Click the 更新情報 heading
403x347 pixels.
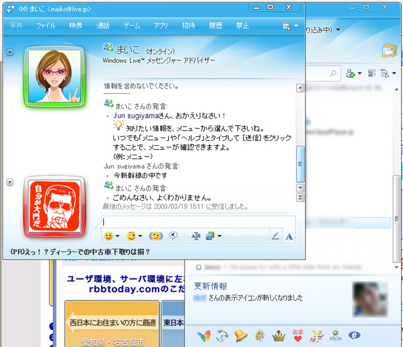(210, 286)
